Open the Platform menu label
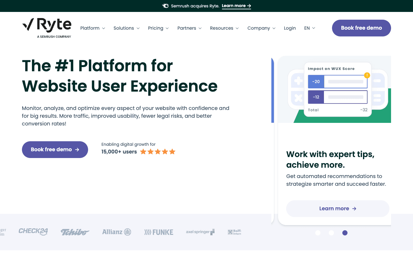413x258 pixels. 90,28
